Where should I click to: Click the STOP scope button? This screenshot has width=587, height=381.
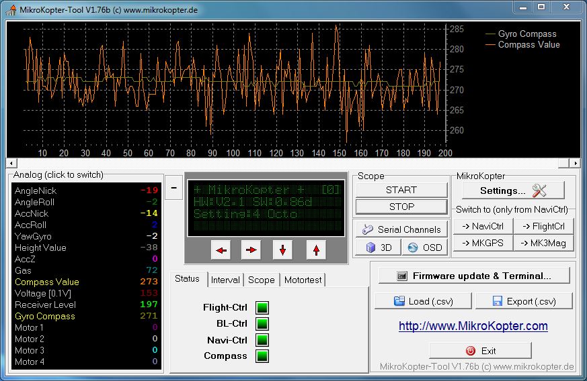(x=401, y=207)
